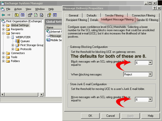Click the Exchange System Manager title bar icon
Screen dimensions: 162x121
tap(2, 3)
